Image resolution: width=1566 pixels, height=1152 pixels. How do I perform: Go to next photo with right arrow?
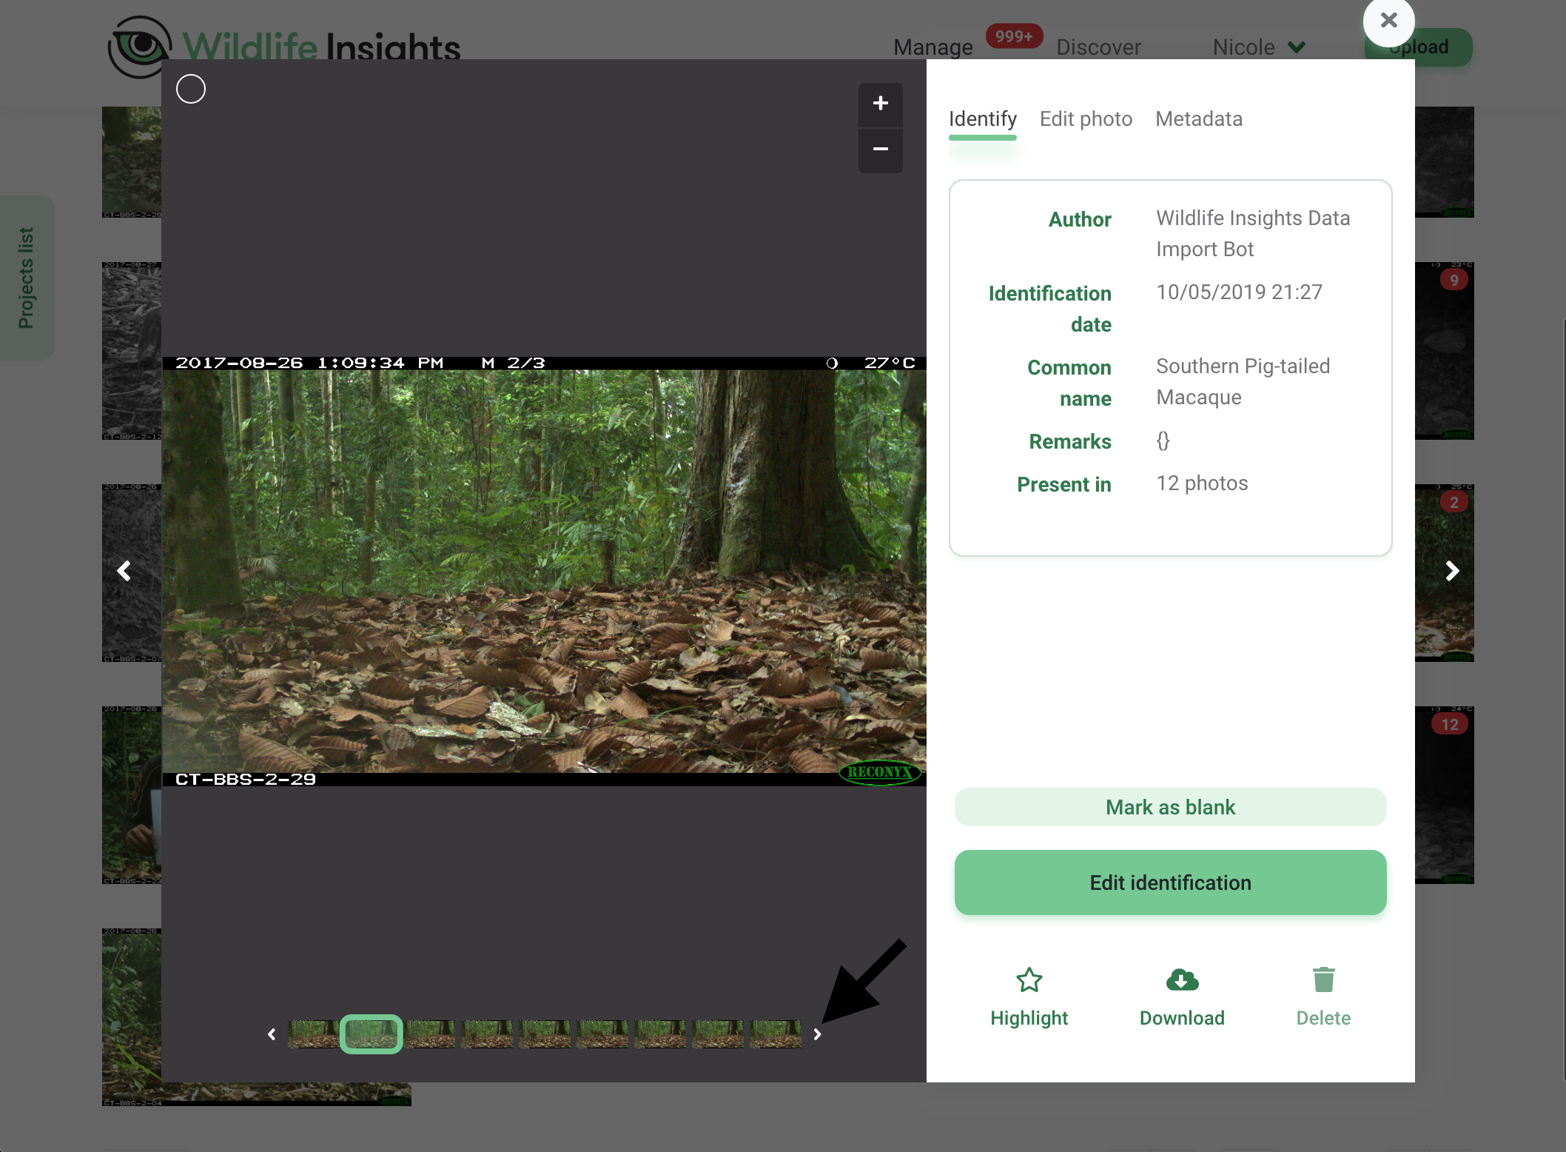(x=1452, y=570)
